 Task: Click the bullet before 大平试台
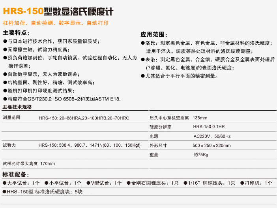pyautogui.click(x=5, y=183)
